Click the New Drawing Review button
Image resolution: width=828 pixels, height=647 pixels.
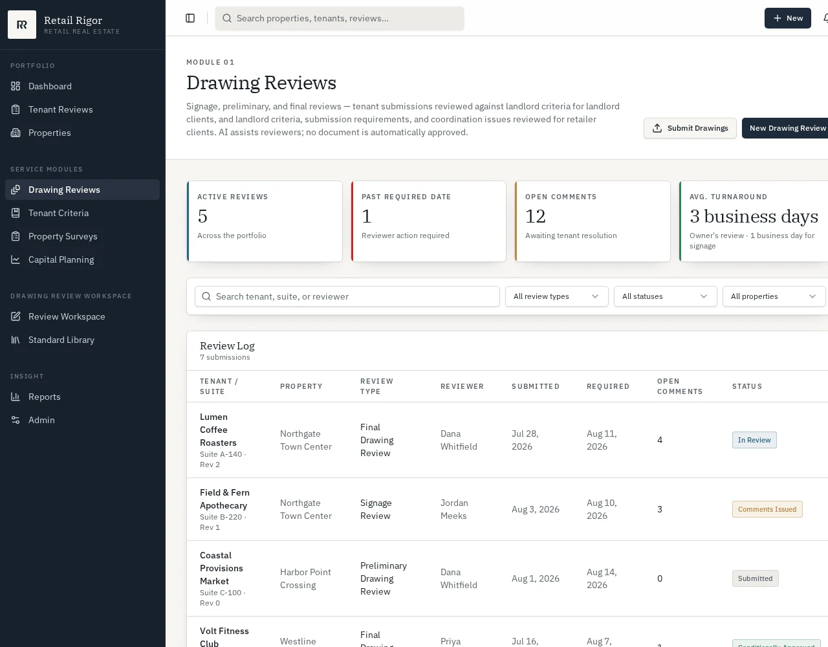(786, 128)
